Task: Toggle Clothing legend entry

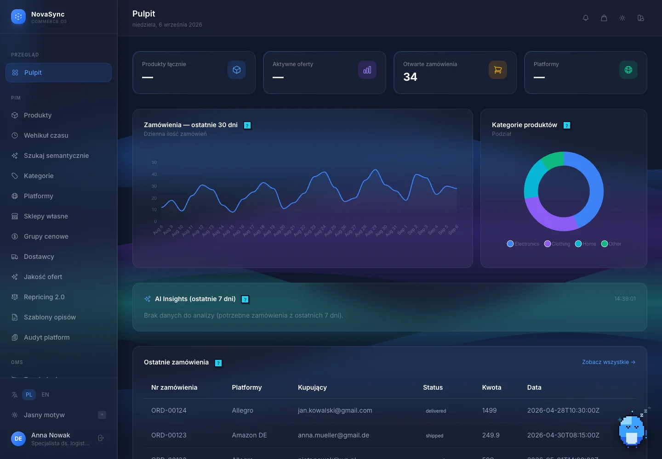Action: (x=557, y=244)
